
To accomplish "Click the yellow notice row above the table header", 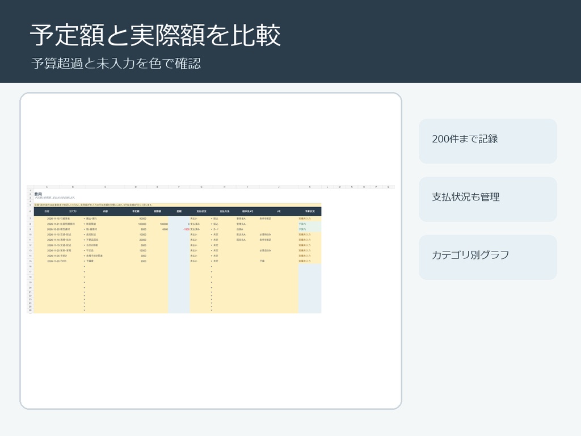I will [x=178, y=204].
